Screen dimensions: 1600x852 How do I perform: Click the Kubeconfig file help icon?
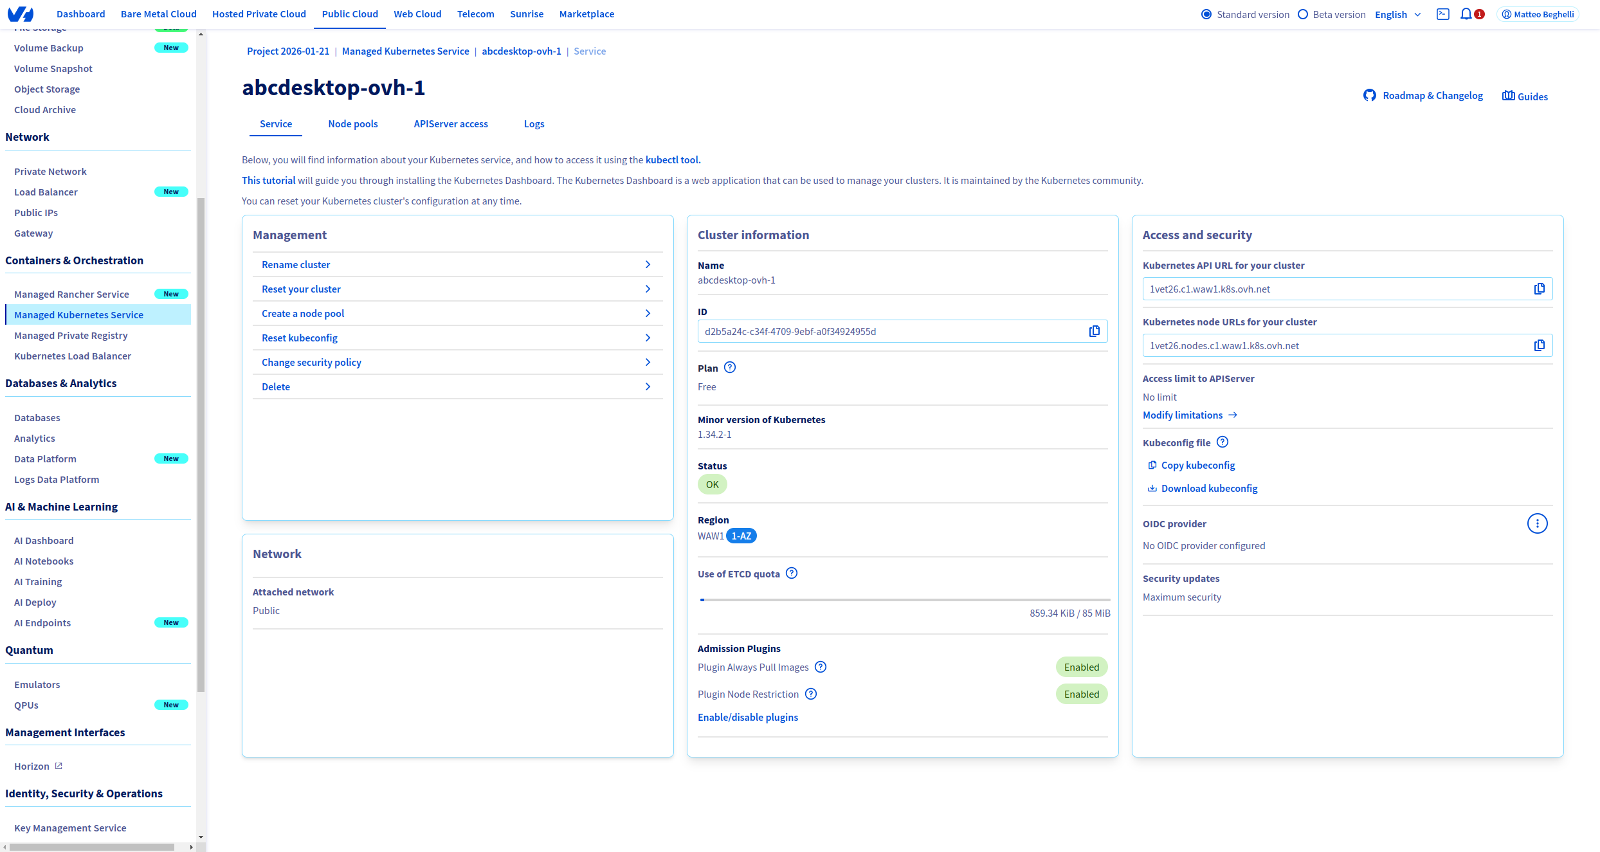[x=1223, y=442]
